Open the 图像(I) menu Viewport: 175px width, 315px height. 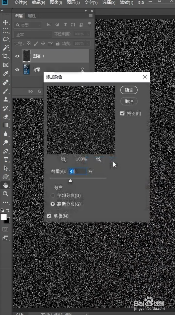tap(56, 3)
